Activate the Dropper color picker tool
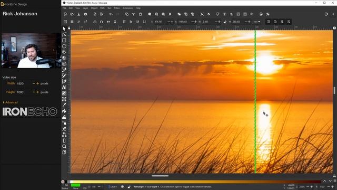Screen dimensions: 337x190 64,105
